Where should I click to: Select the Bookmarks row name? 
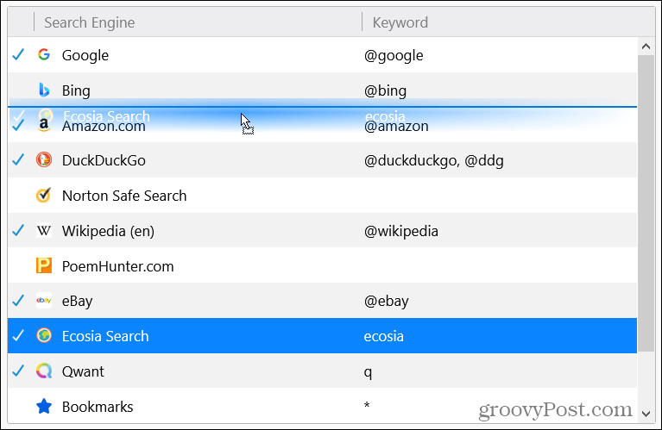[98, 407]
